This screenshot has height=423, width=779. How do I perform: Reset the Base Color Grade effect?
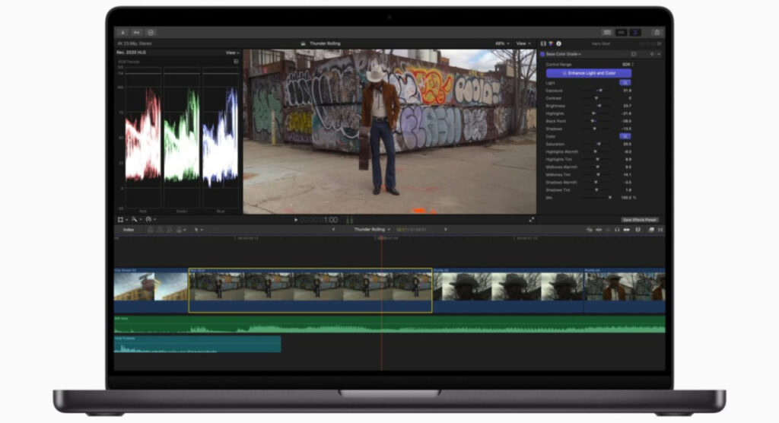tap(652, 54)
